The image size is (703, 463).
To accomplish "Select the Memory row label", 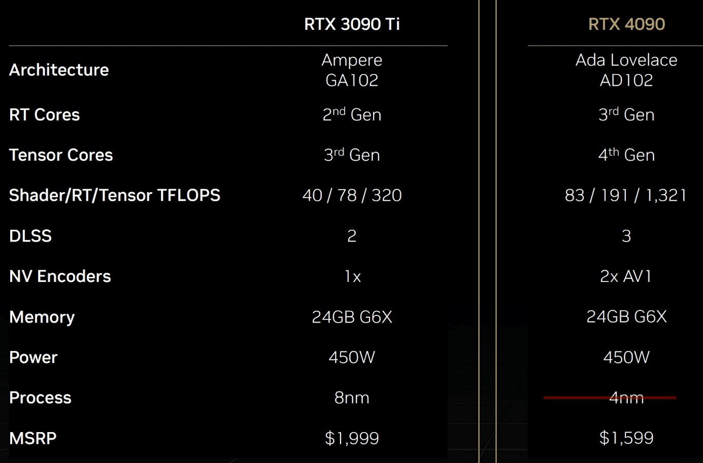I will (42, 317).
